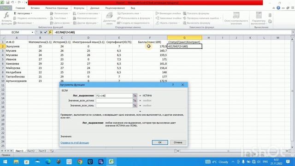Click Save icon in quick access toolbar
The height and width of the screenshot is (166, 295).
click(8, 2)
